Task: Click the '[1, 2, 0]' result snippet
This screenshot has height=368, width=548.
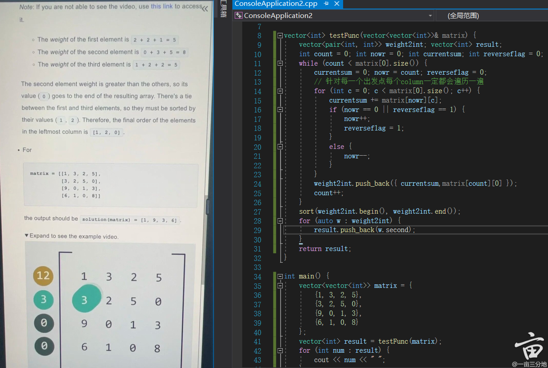Action: click(x=107, y=133)
